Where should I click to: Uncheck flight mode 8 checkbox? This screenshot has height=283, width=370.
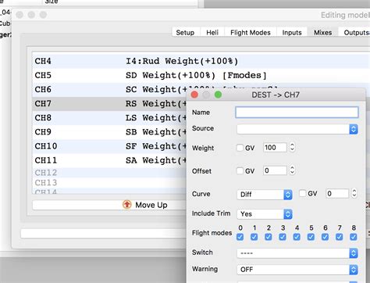(x=354, y=237)
